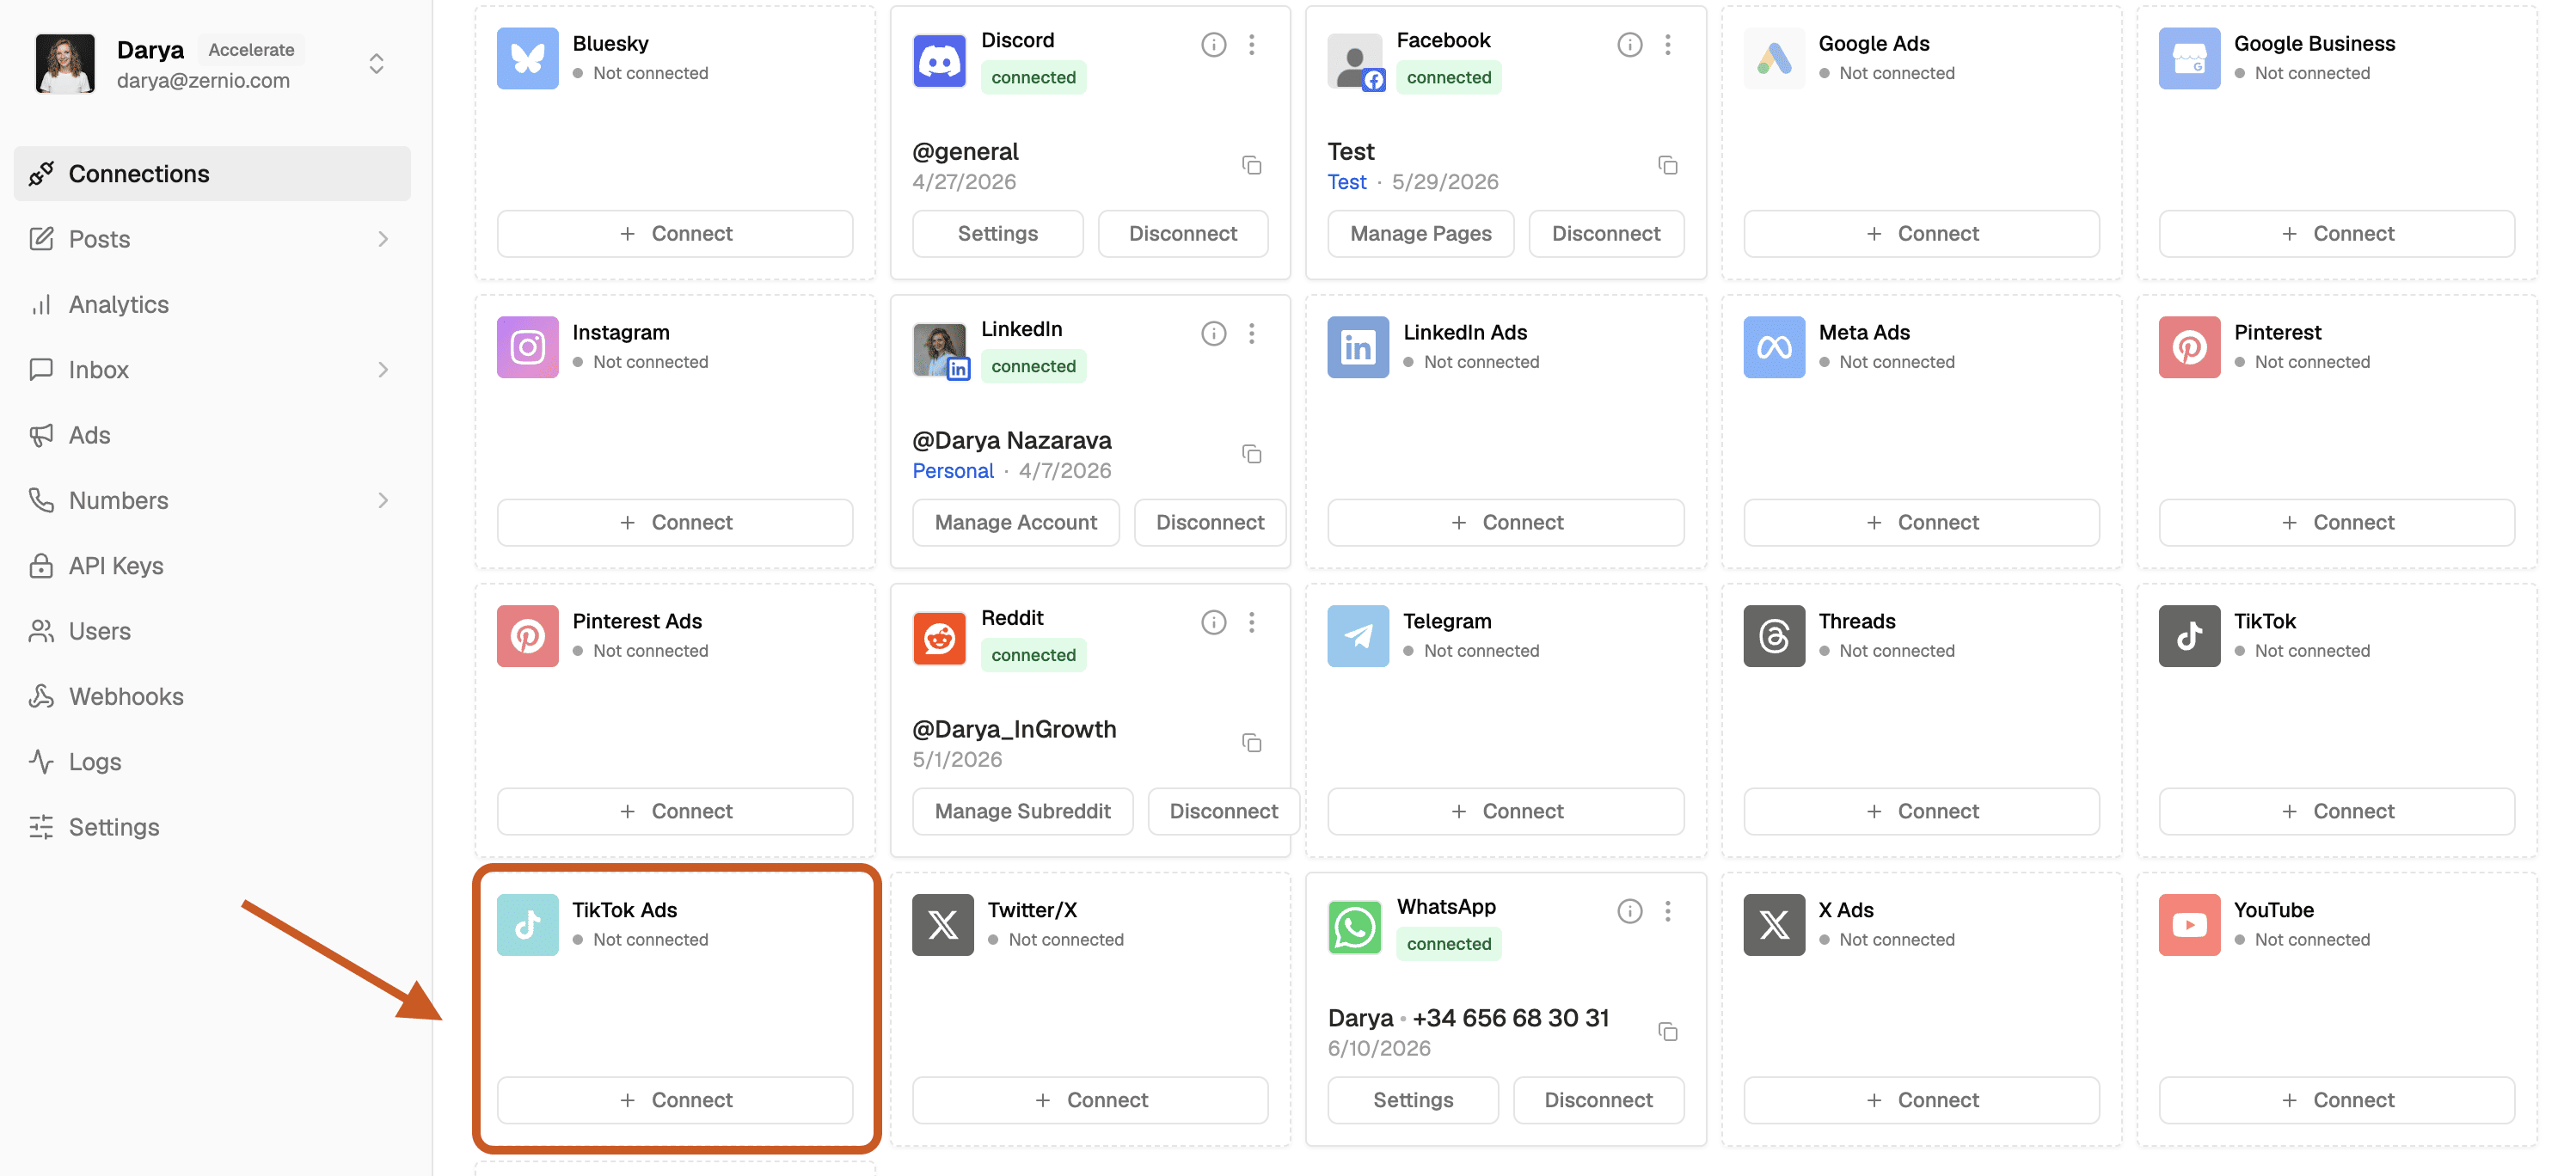Click the Pinterest logo icon
This screenshot has width=2576, height=1176.
point(2189,347)
